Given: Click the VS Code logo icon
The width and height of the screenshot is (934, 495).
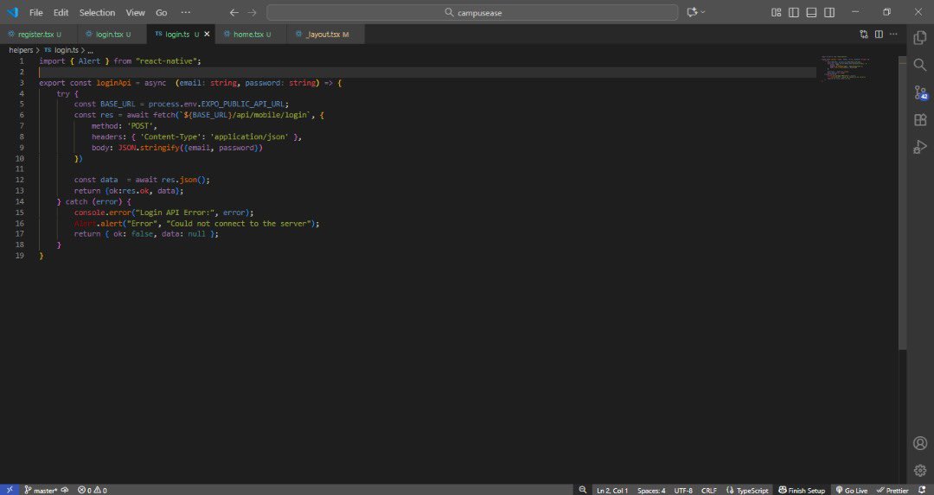Looking at the screenshot, I should tap(12, 12).
